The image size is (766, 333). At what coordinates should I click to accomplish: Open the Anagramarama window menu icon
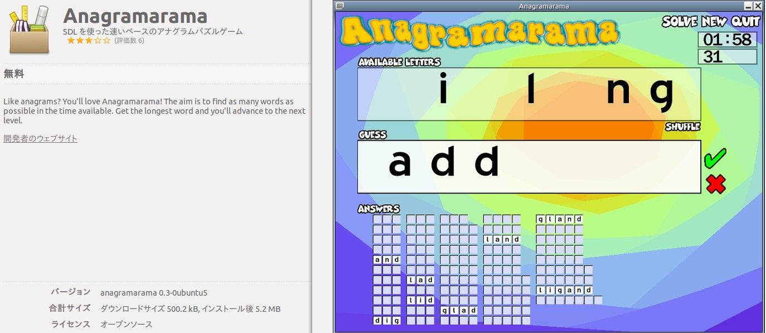point(340,6)
